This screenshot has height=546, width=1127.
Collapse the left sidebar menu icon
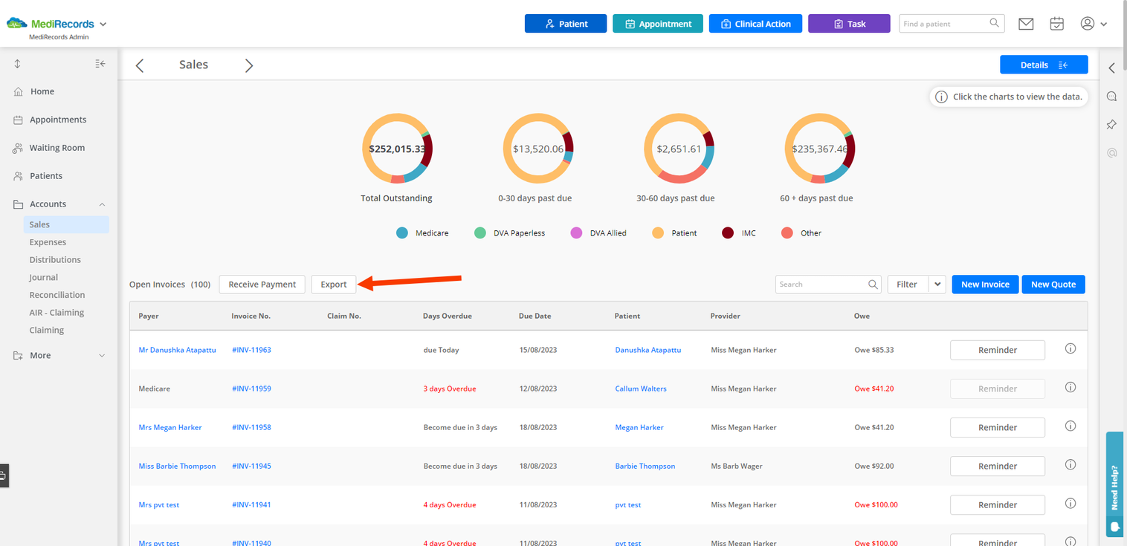click(100, 64)
